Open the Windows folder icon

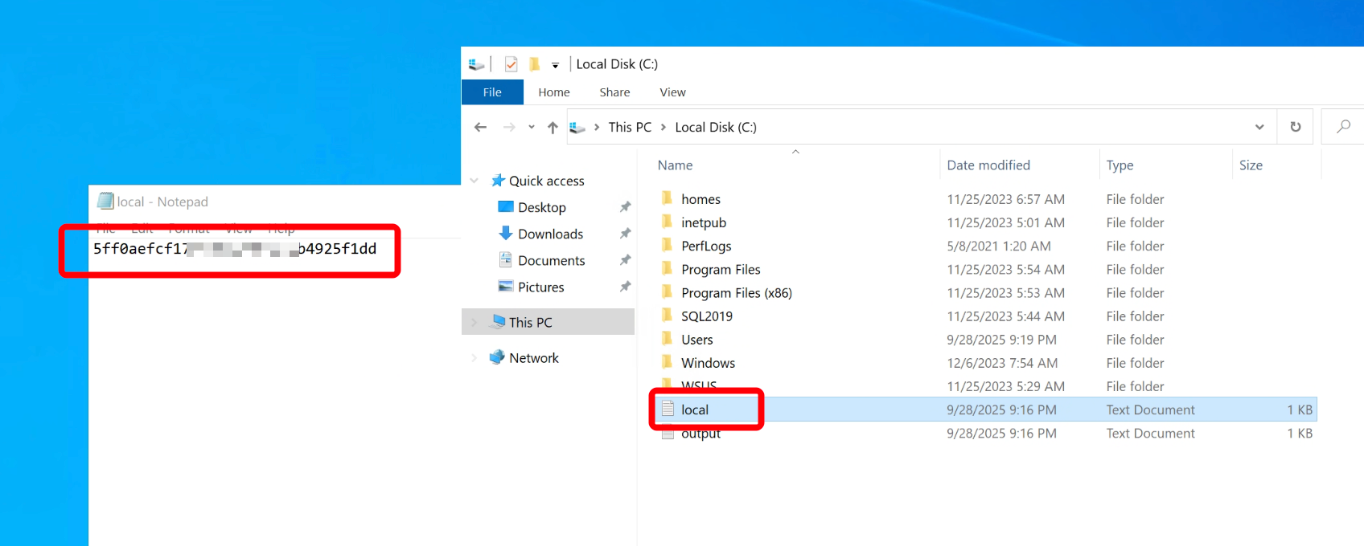[667, 363]
